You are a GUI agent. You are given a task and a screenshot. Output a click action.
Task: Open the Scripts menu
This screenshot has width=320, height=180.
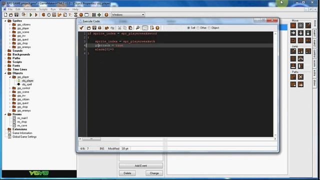(43, 9)
